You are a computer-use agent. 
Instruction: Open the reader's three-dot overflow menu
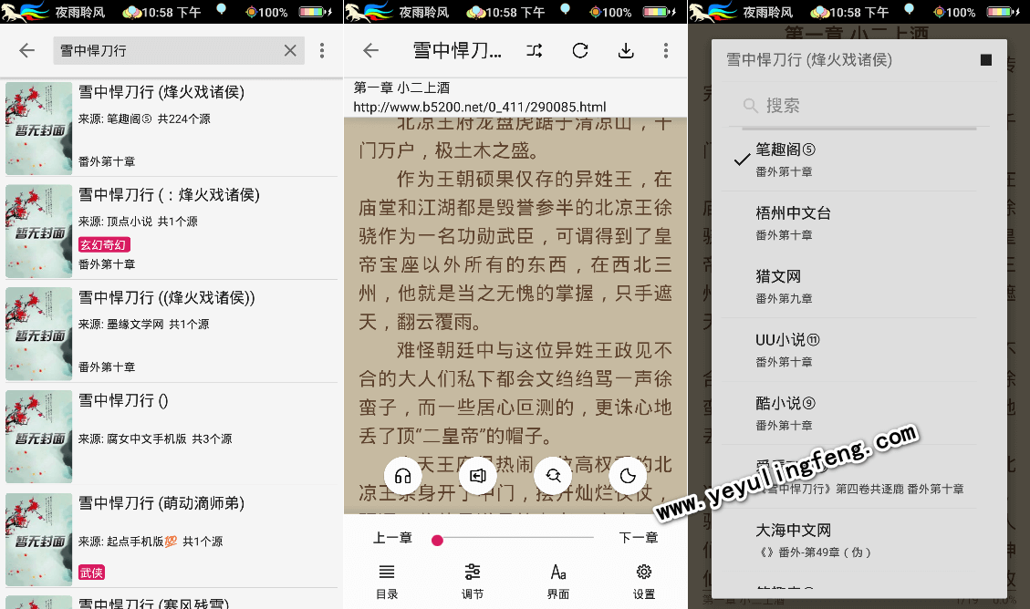(x=665, y=50)
